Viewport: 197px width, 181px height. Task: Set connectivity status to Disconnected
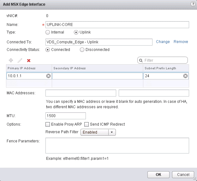coord(82,50)
